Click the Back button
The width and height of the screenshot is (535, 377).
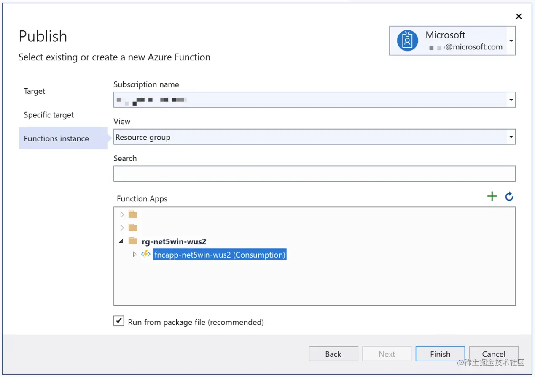[333, 354]
